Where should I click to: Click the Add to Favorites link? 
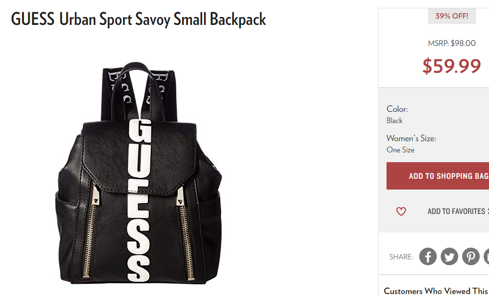[456, 211]
